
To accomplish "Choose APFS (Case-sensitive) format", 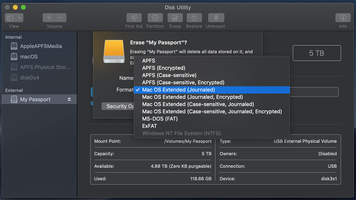I will 212,75.
